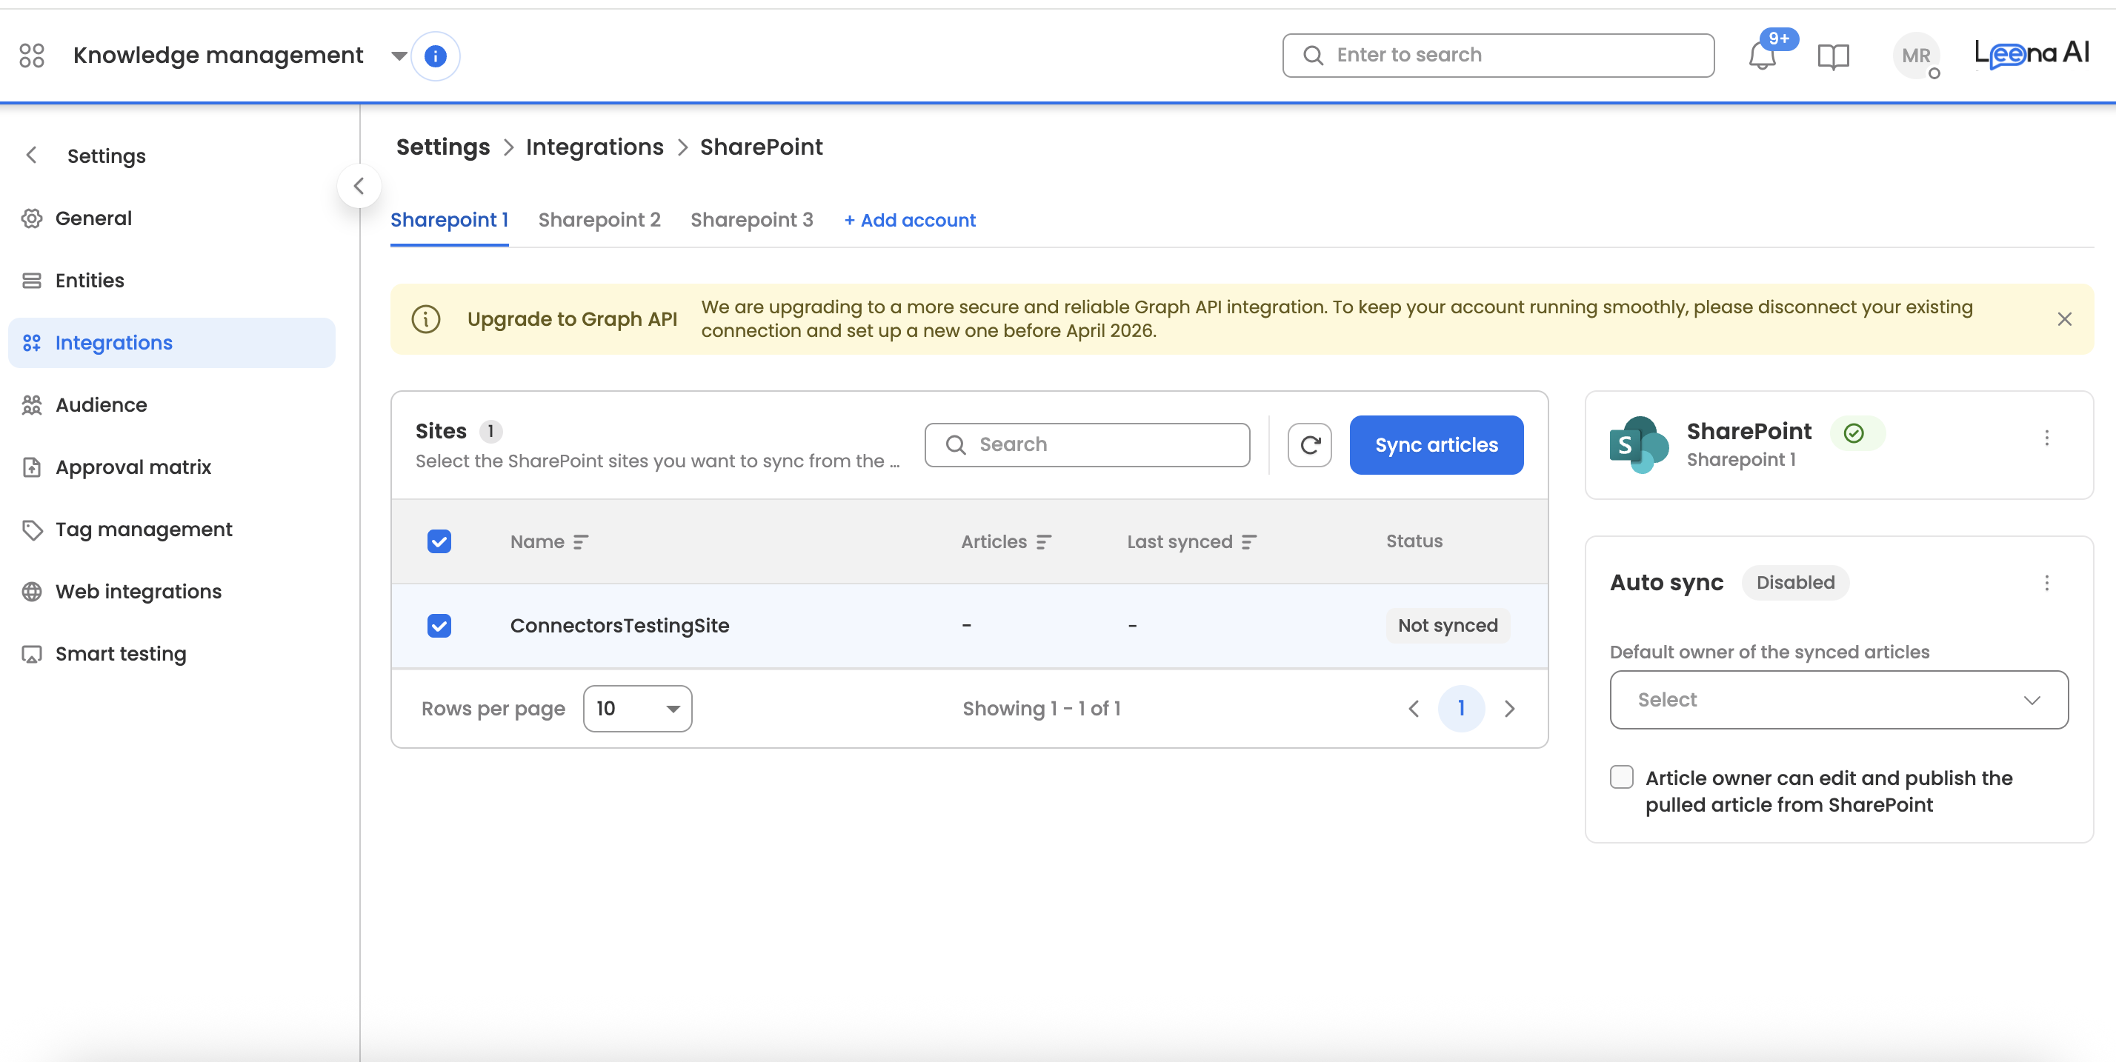2116x1062 pixels.
Task: Collapse the sidebar with the arrow button
Action: [359, 187]
